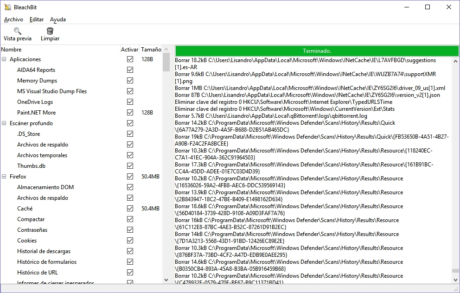Select the Paint.NET More tree row

(81, 112)
